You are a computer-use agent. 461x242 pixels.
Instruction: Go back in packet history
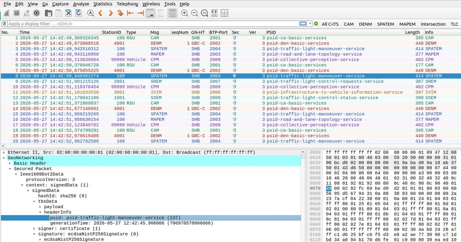[100, 13]
